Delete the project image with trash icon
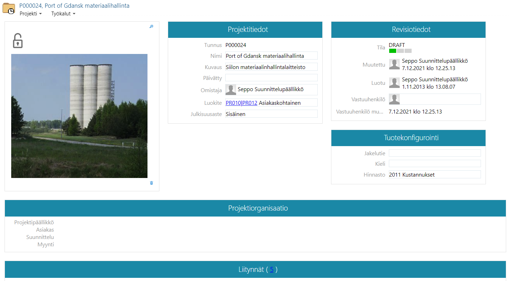The width and height of the screenshot is (509, 281). coord(151,183)
